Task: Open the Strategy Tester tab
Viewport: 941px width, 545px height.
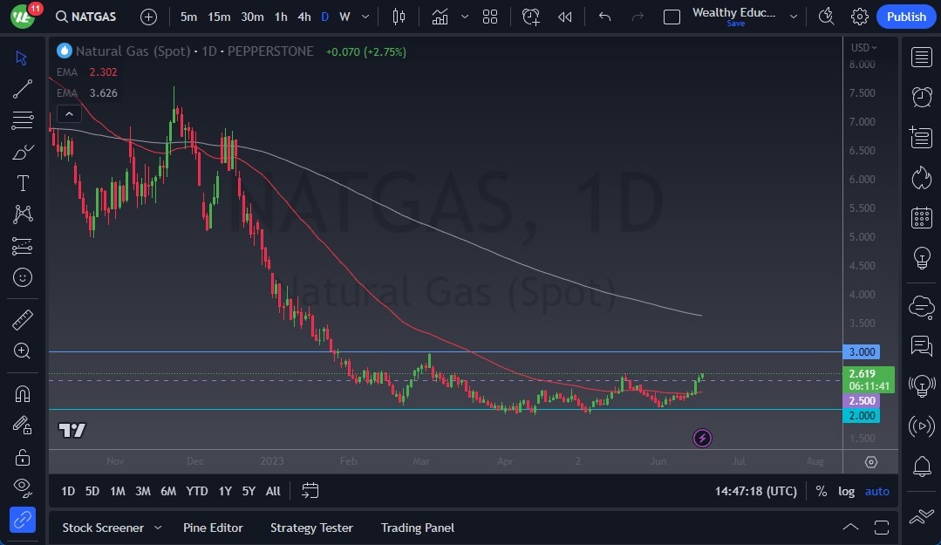Action: tap(311, 528)
